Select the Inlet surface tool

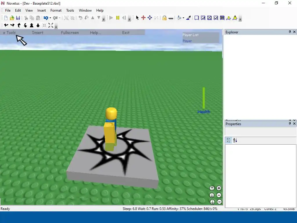(222, 18)
